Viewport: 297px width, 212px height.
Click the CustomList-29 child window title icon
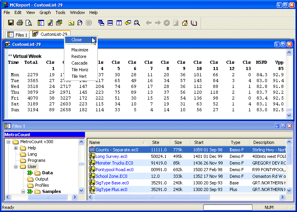[x=7, y=44]
